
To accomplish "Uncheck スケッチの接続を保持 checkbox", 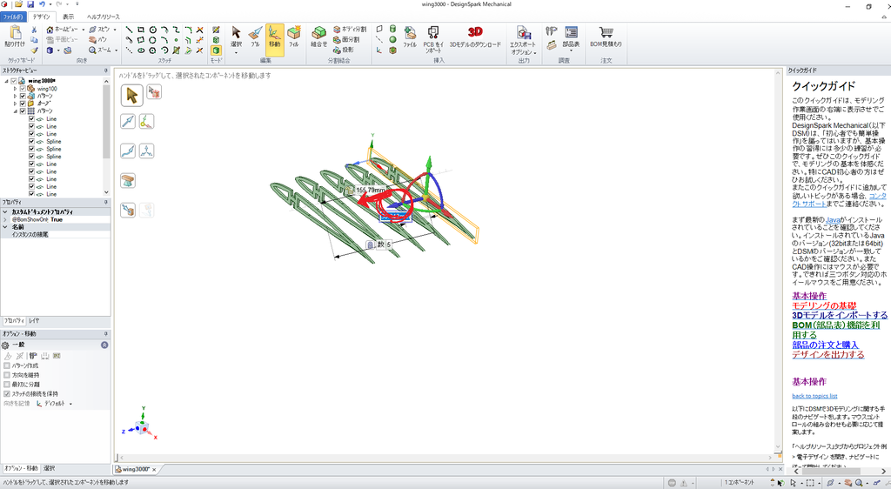I will pos(7,393).
